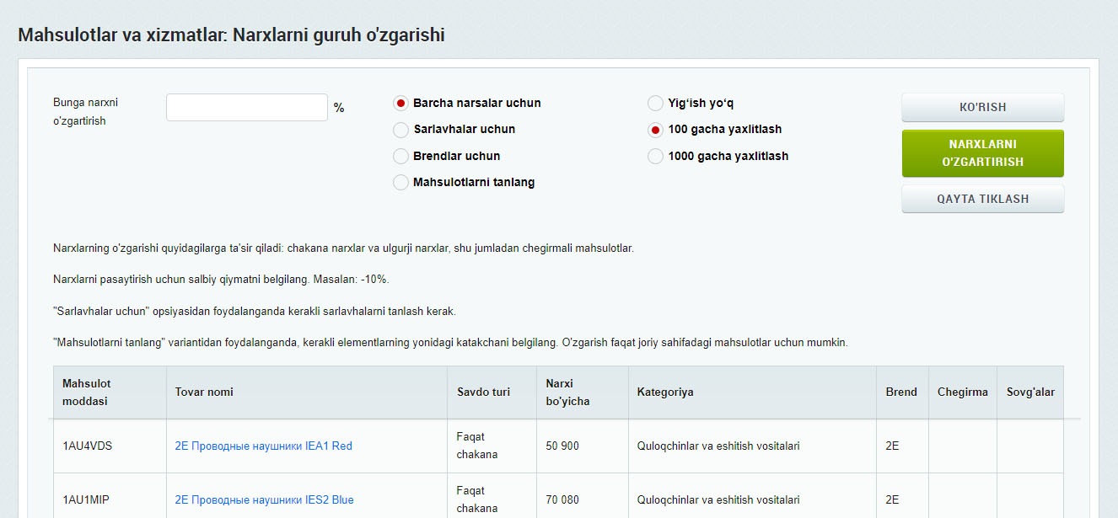Click the green NARXLARNI O'ZGARTIRISH button
The image size is (1118, 518).
(982, 153)
